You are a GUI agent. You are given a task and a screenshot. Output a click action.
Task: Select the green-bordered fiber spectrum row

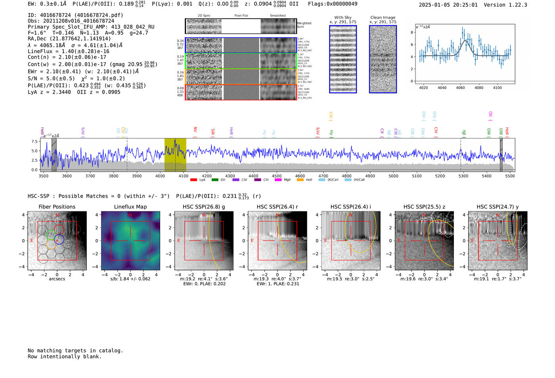click(x=241, y=61)
